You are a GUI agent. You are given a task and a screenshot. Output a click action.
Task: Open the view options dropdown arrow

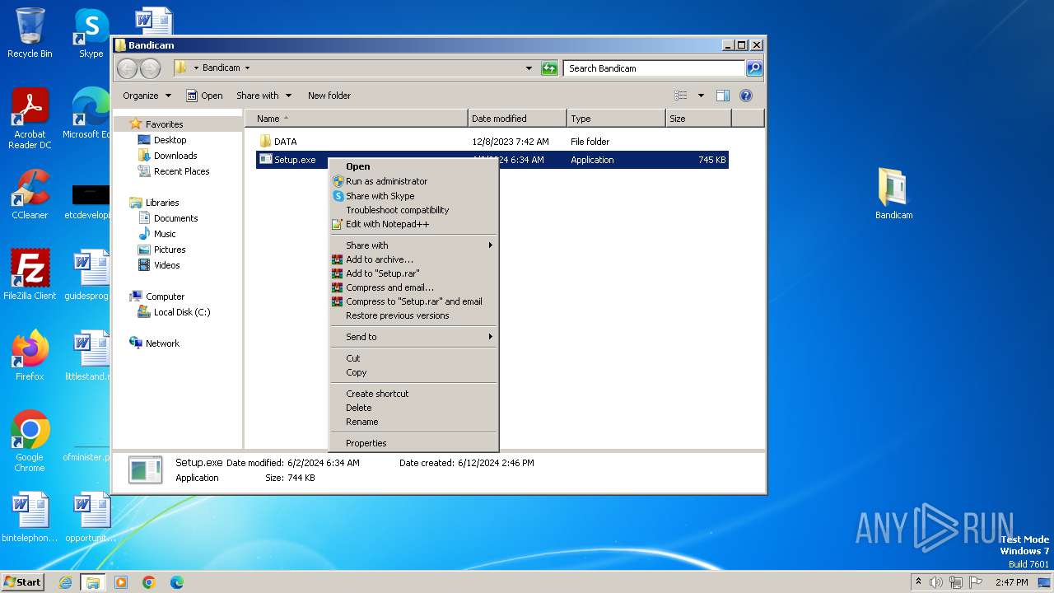coord(701,96)
